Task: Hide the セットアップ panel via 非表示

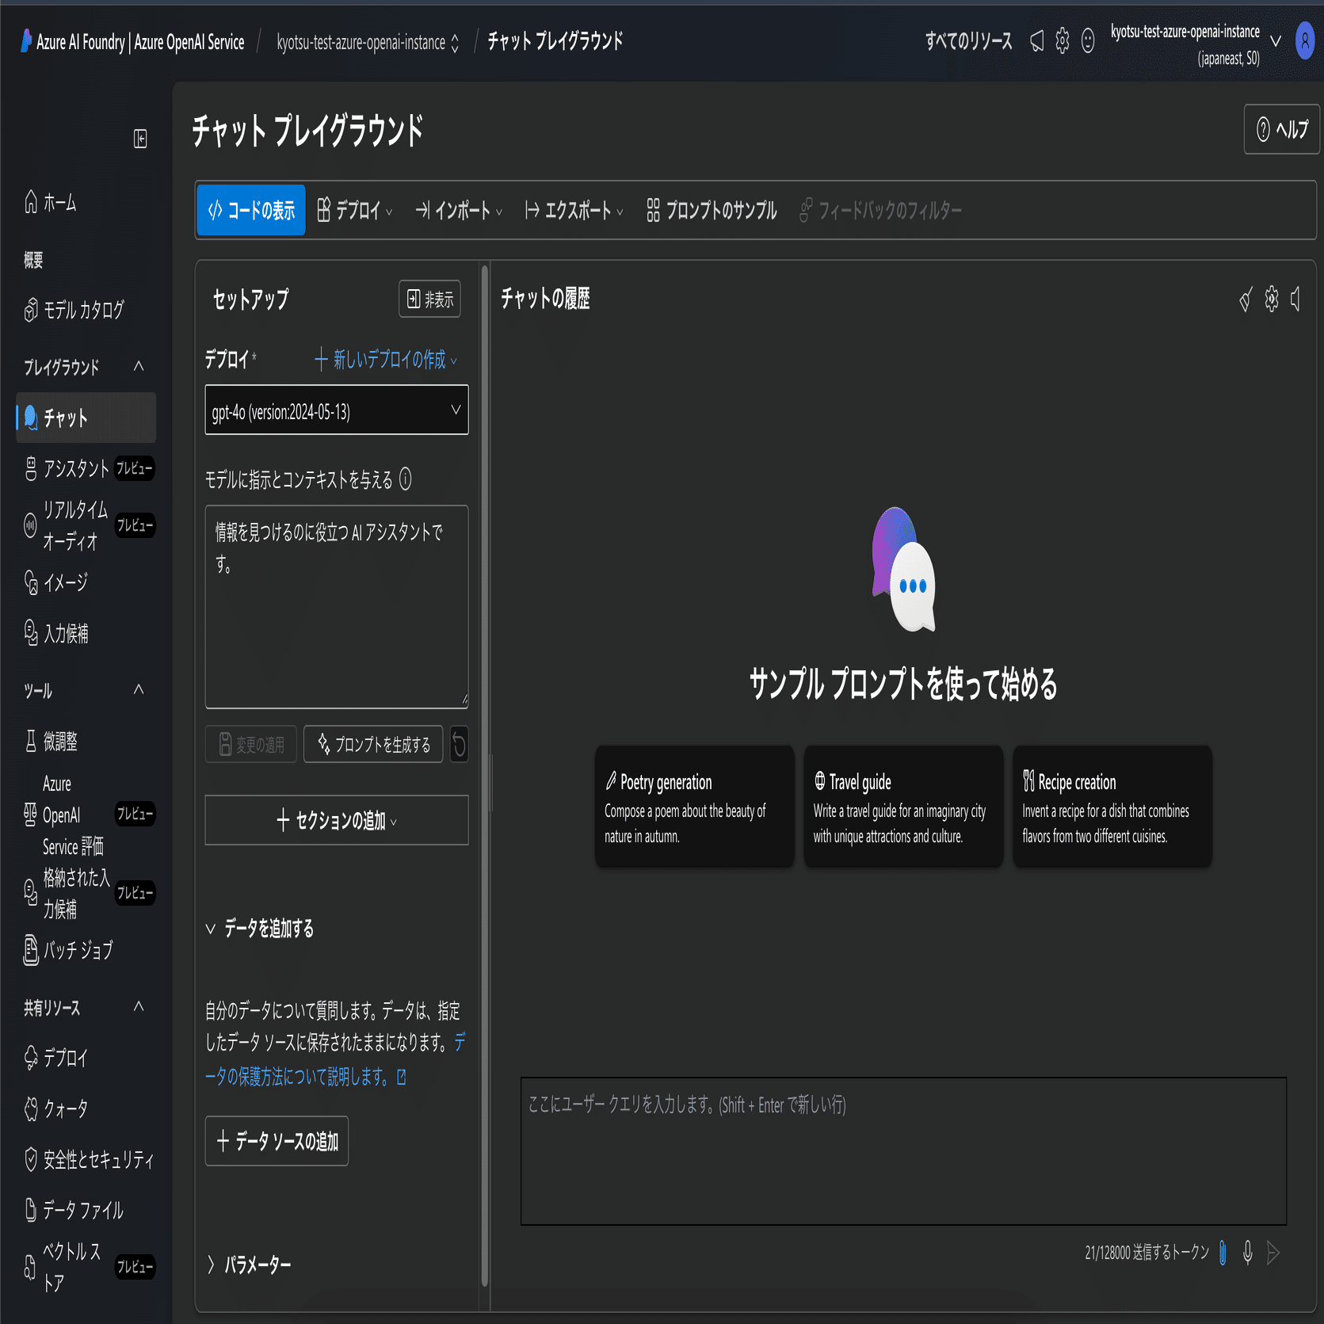Action: coord(429,300)
